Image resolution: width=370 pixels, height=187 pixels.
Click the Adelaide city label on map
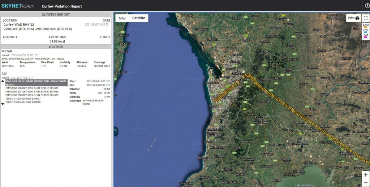[225, 97]
